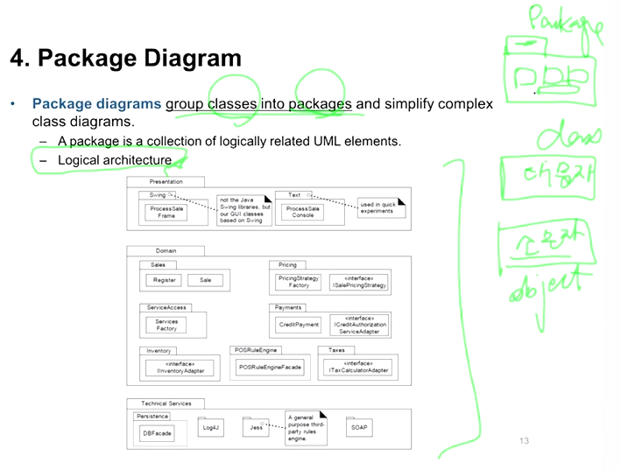The width and height of the screenshot is (621, 470).
Task: Select the IInventoryAdapter interface box
Action: click(180, 368)
